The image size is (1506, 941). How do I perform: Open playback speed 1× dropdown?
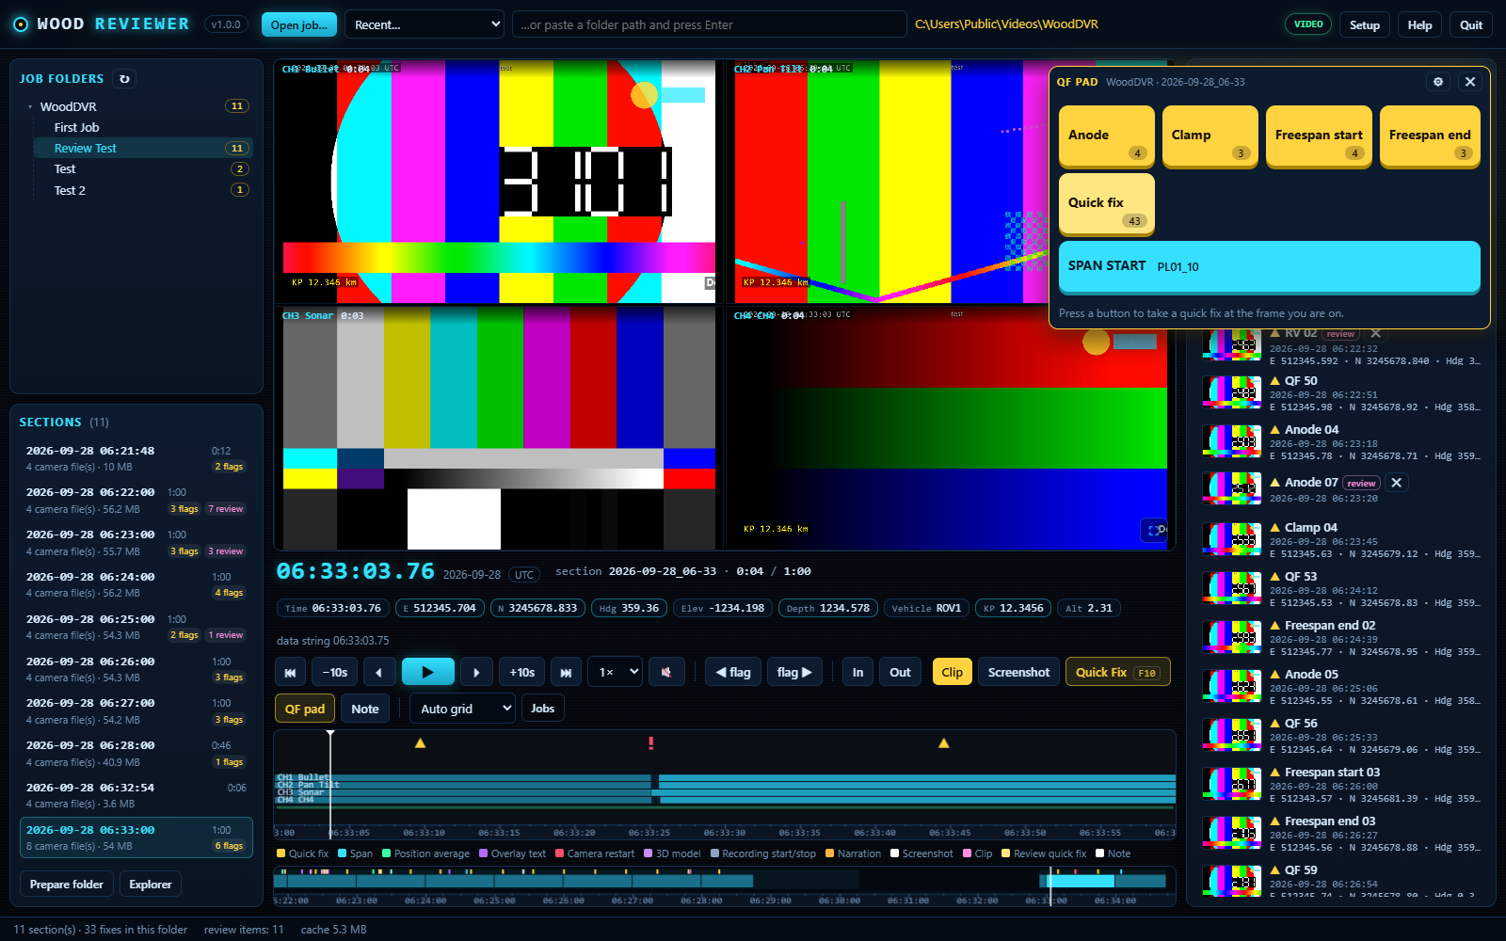(616, 672)
